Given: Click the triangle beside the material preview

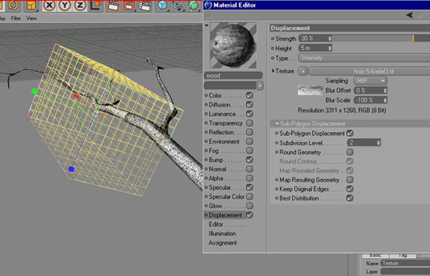Looking at the screenshot, I should point(206,26).
